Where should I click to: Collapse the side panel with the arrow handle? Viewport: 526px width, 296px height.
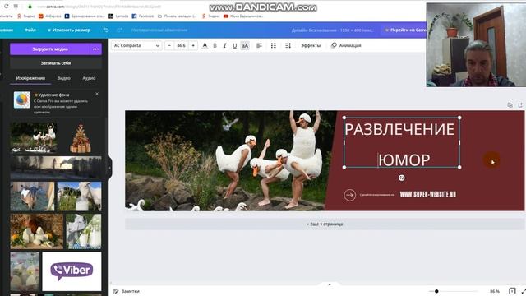(x=109, y=167)
